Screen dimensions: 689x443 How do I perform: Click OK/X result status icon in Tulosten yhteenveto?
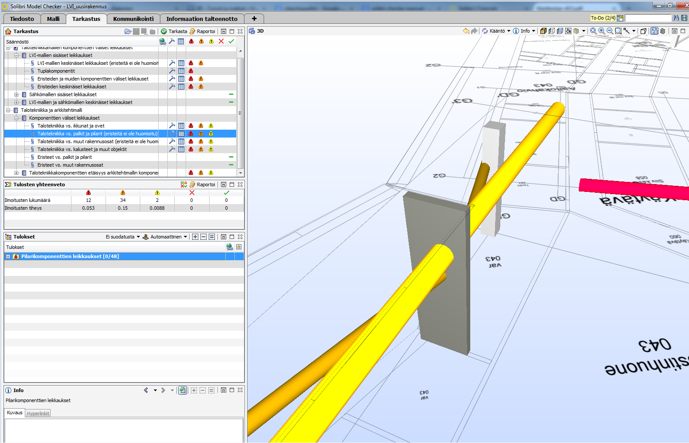pos(184,185)
